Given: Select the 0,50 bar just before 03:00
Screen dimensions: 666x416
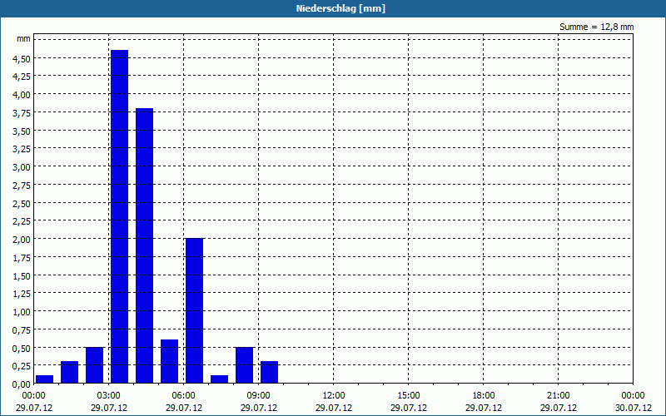Looking at the screenshot, I should (x=94, y=365).
